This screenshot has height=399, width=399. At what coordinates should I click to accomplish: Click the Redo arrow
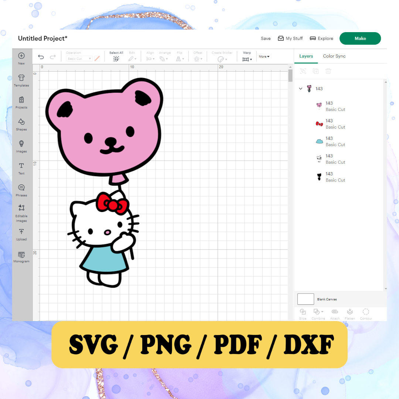point(53,57)
